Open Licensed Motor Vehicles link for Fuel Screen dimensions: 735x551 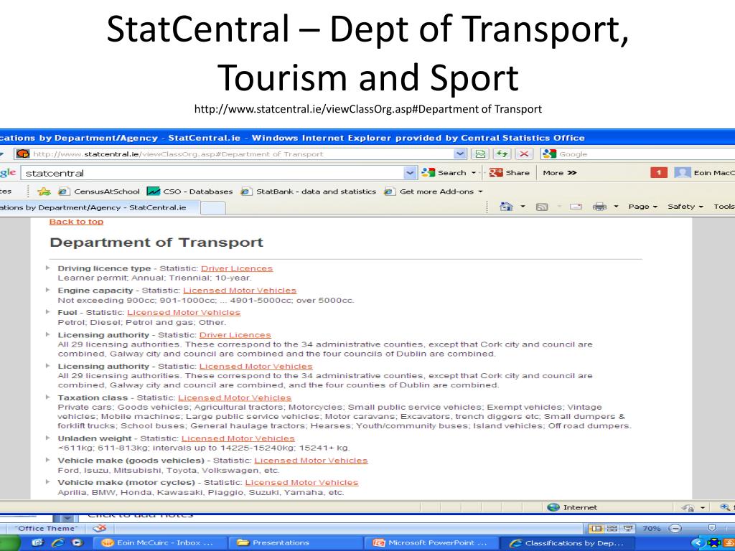184,313
